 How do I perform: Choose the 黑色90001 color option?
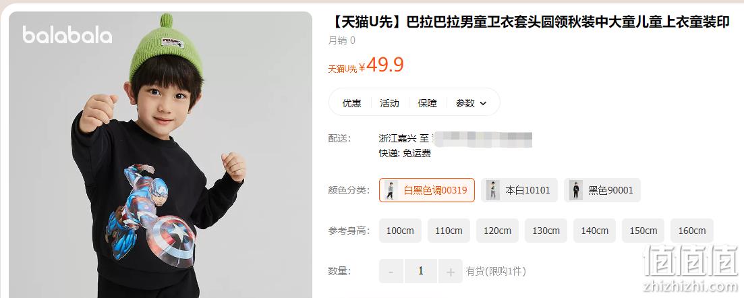pos(602,190)
